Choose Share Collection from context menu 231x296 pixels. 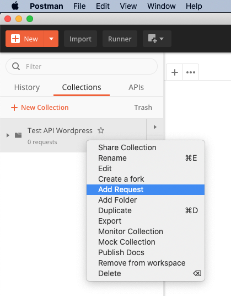click(146, 147)
